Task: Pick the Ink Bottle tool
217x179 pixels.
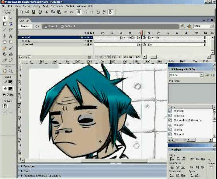Action: [x=5, y=54]
